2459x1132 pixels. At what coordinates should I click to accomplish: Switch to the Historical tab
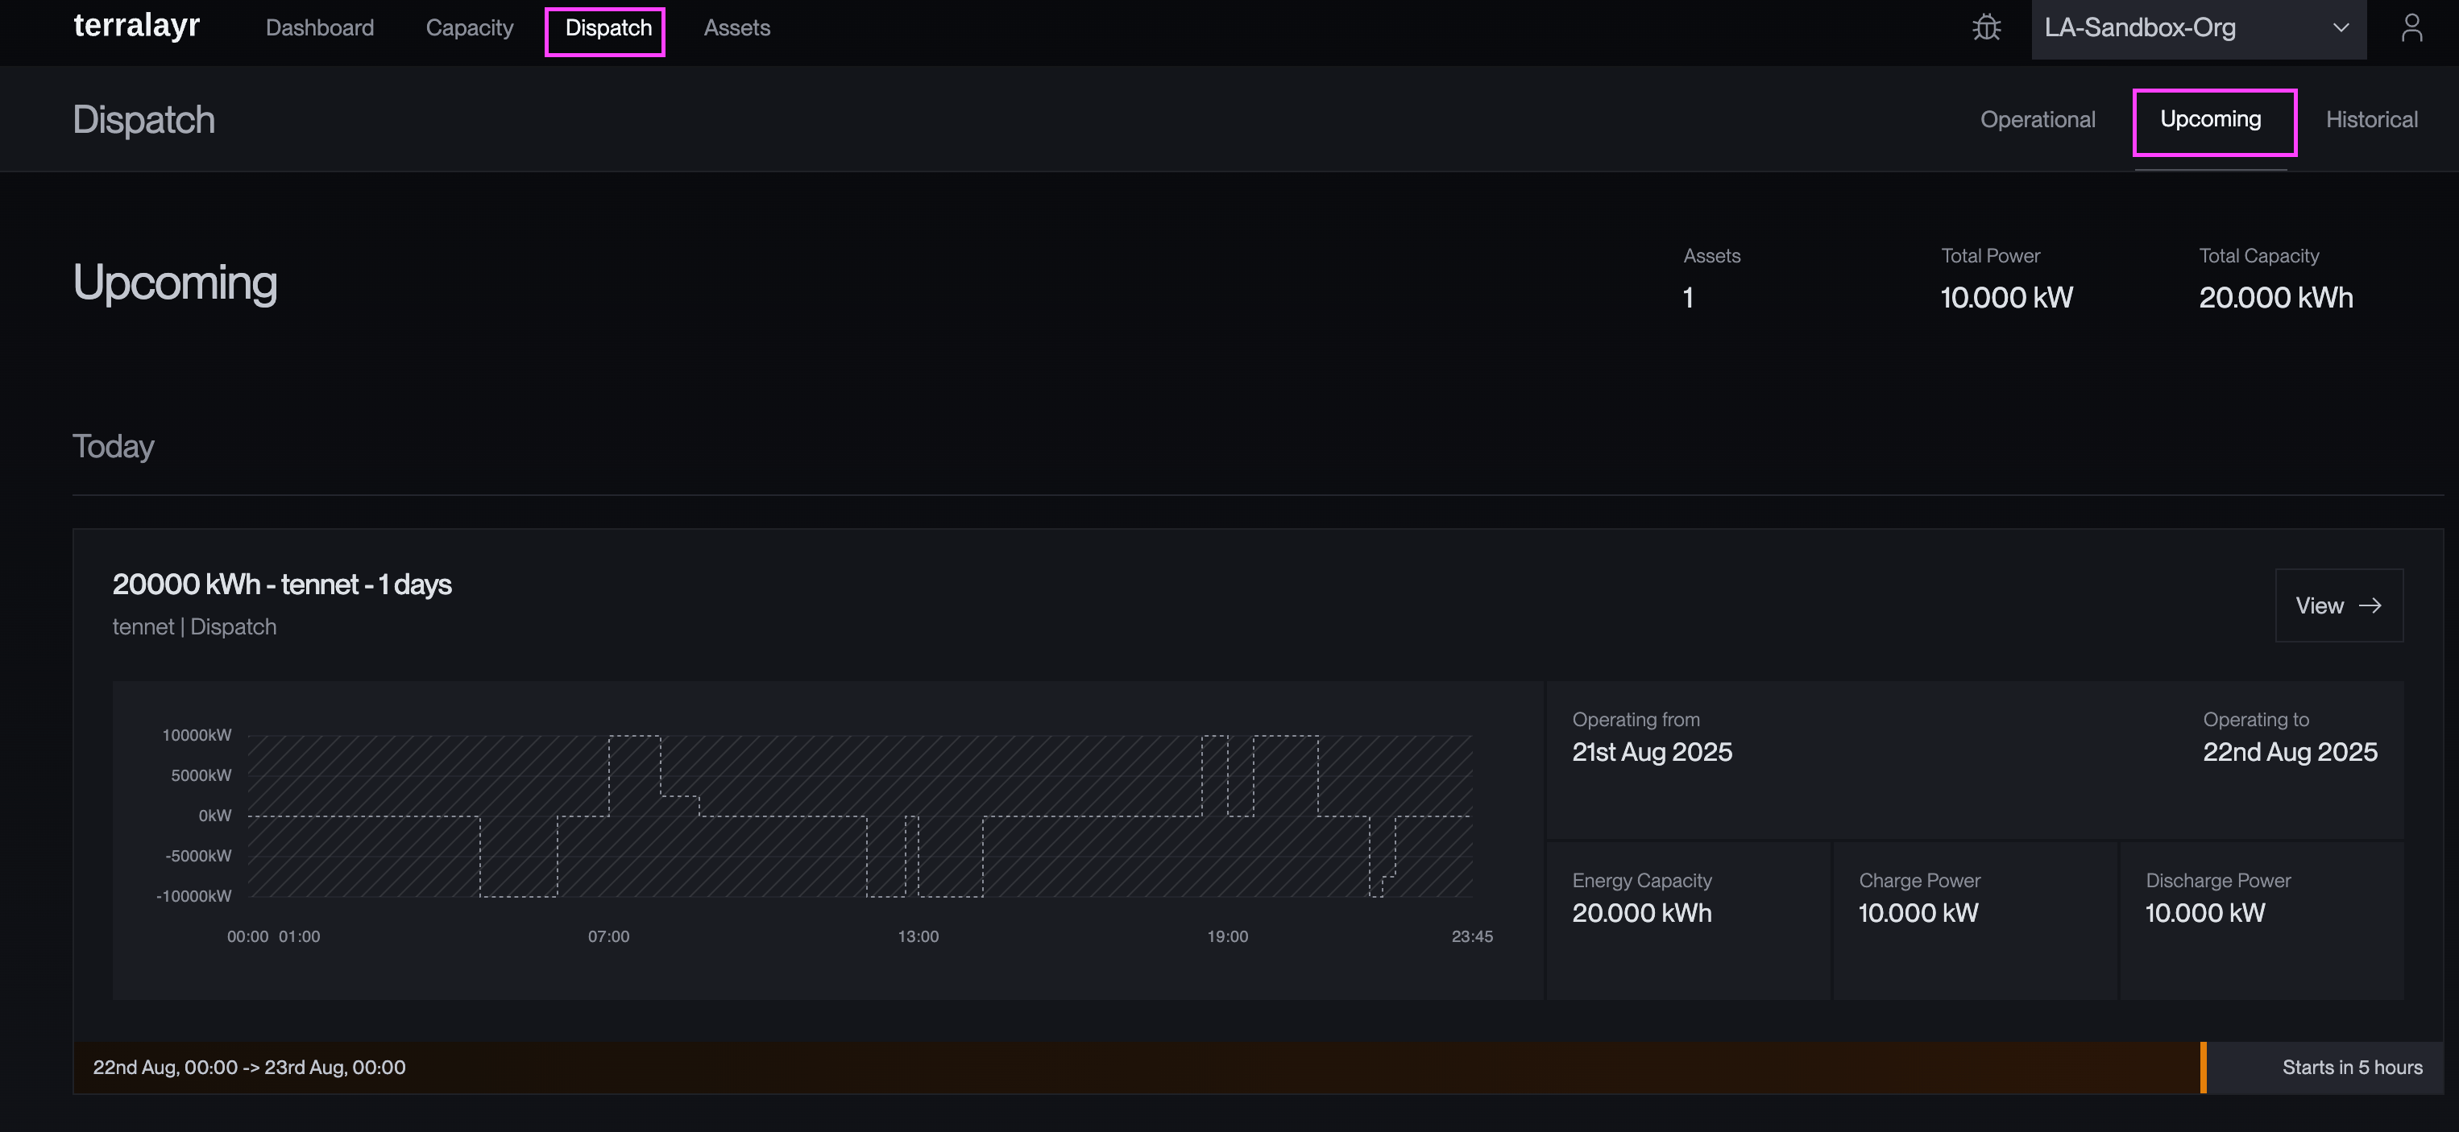click(x=2371, y=119)
